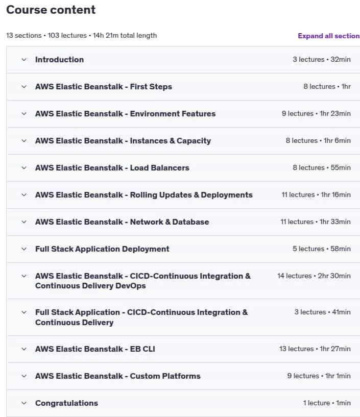The image size is (360, 417).
Task: Open Full Stack Application Deployment title
Action: pyautogui.click(x=102, y=249)
